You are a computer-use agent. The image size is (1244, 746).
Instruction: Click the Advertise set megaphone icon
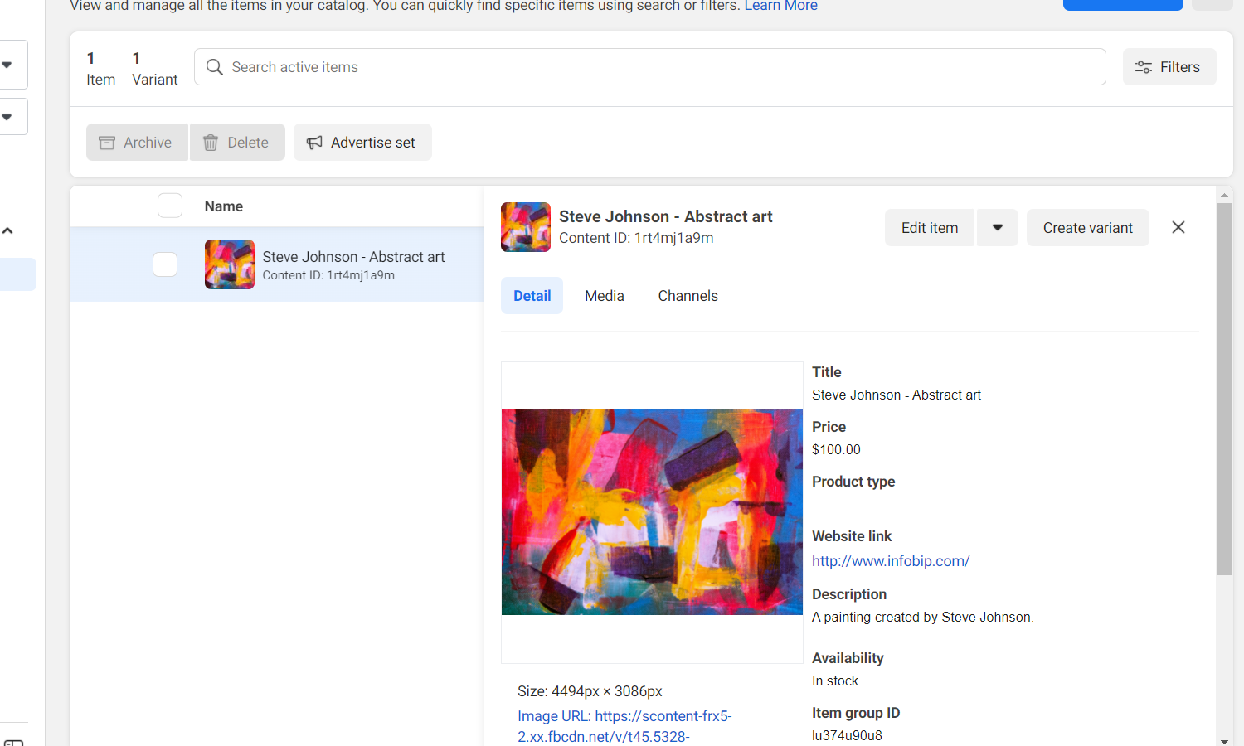coord(314,143)
